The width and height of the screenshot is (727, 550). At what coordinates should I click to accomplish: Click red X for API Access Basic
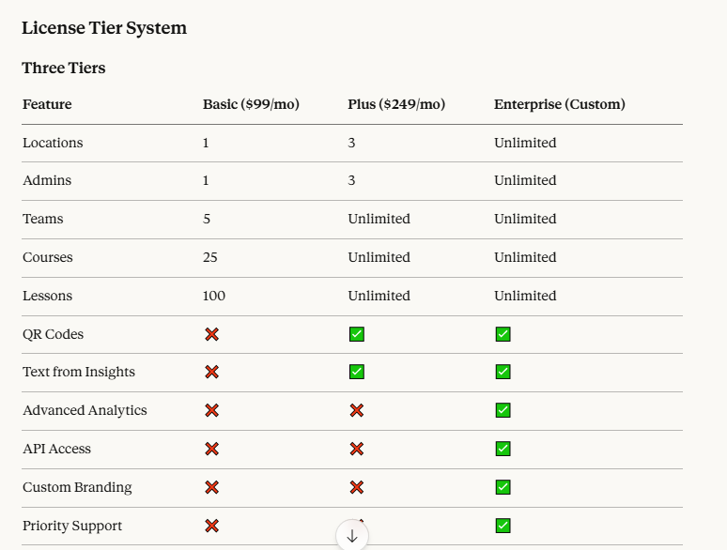coord(212,449)
